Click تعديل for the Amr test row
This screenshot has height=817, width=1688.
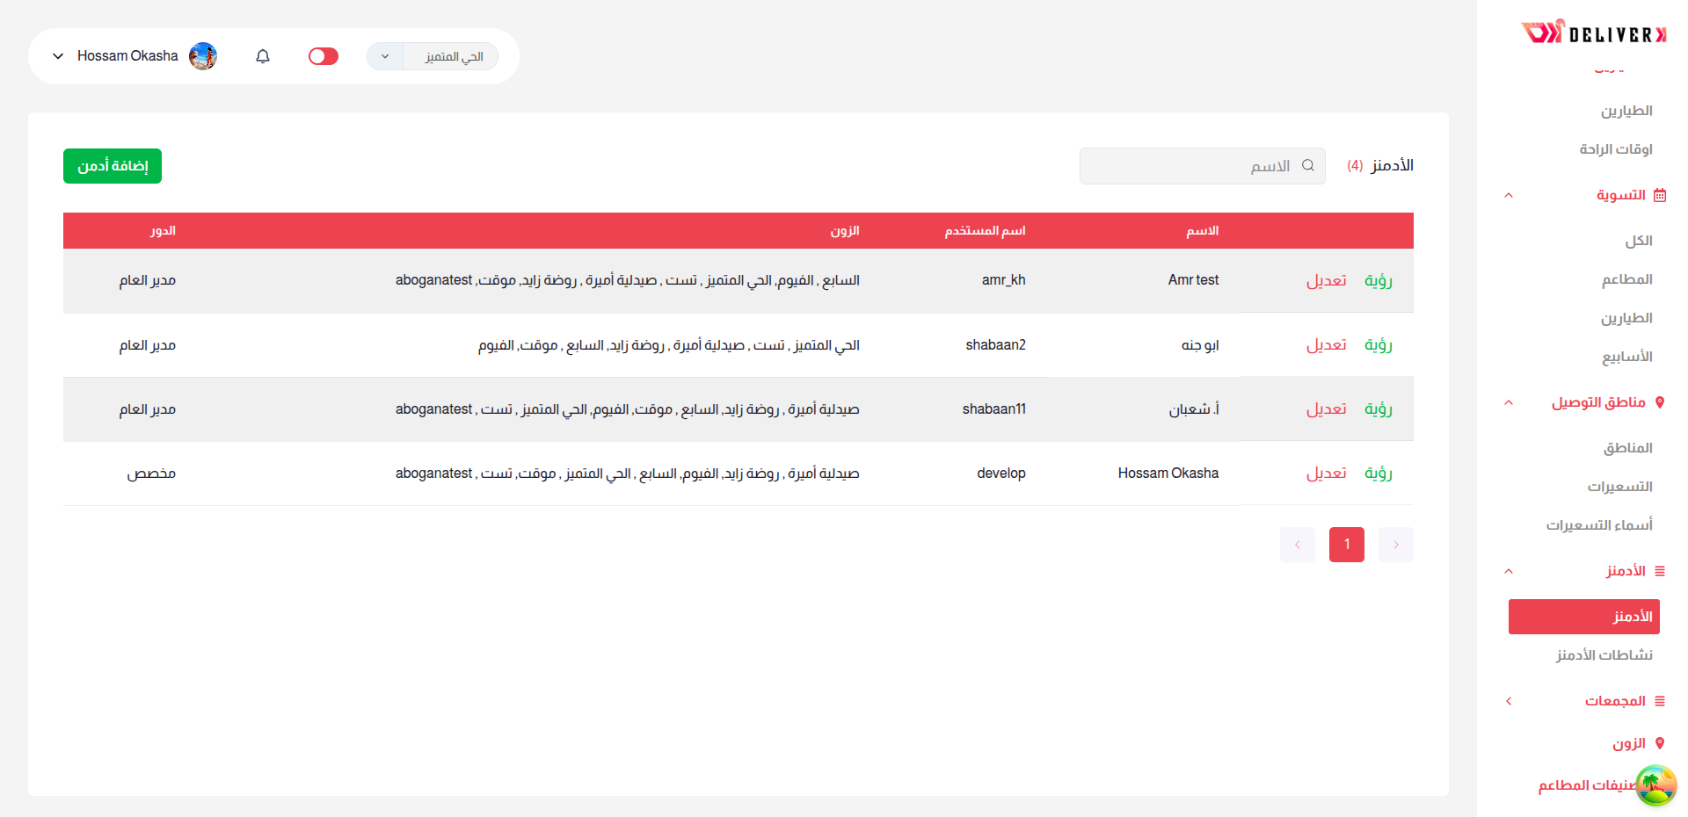pos(1326,280)
